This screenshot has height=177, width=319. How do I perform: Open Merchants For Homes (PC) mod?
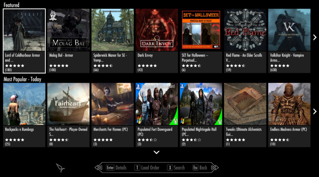(112, 115)
